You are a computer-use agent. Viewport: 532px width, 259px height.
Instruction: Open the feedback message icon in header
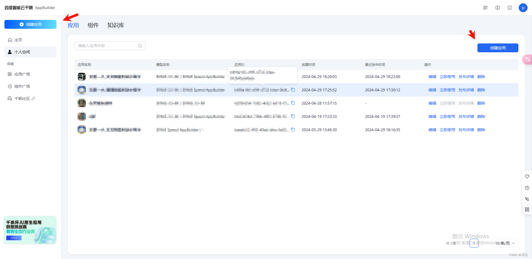pyautogui.click(x=510, y=8)
